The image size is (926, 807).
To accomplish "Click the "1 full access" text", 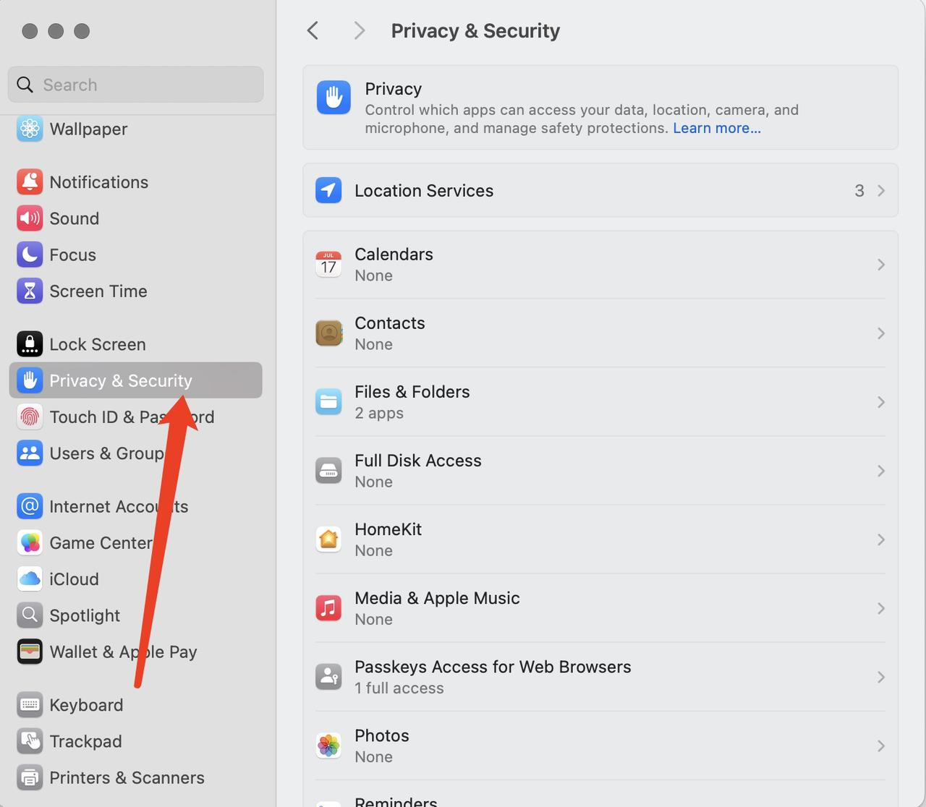I will (x=399, y=688).
